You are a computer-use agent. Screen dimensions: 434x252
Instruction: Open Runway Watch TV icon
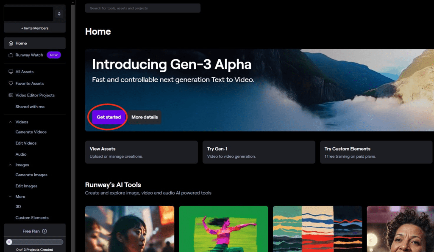[11, 55]
